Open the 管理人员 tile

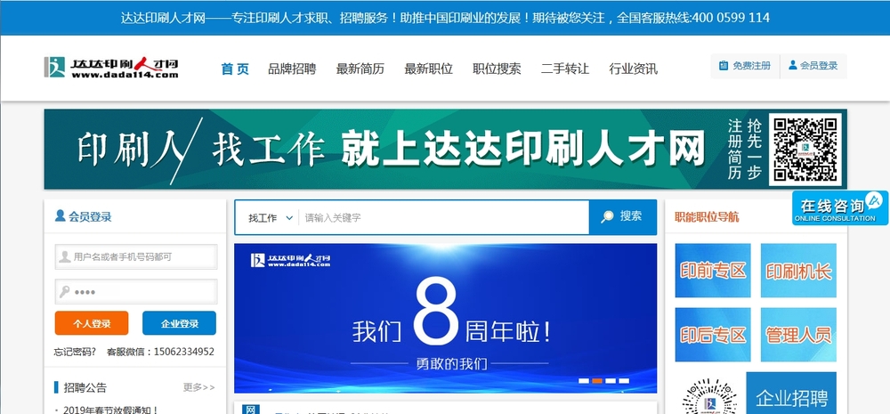(798, 335)
